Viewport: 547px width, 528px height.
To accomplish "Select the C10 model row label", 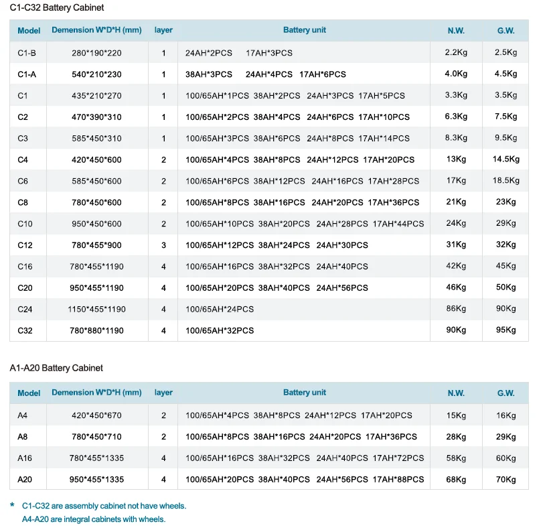I will (x=25, y=224).
